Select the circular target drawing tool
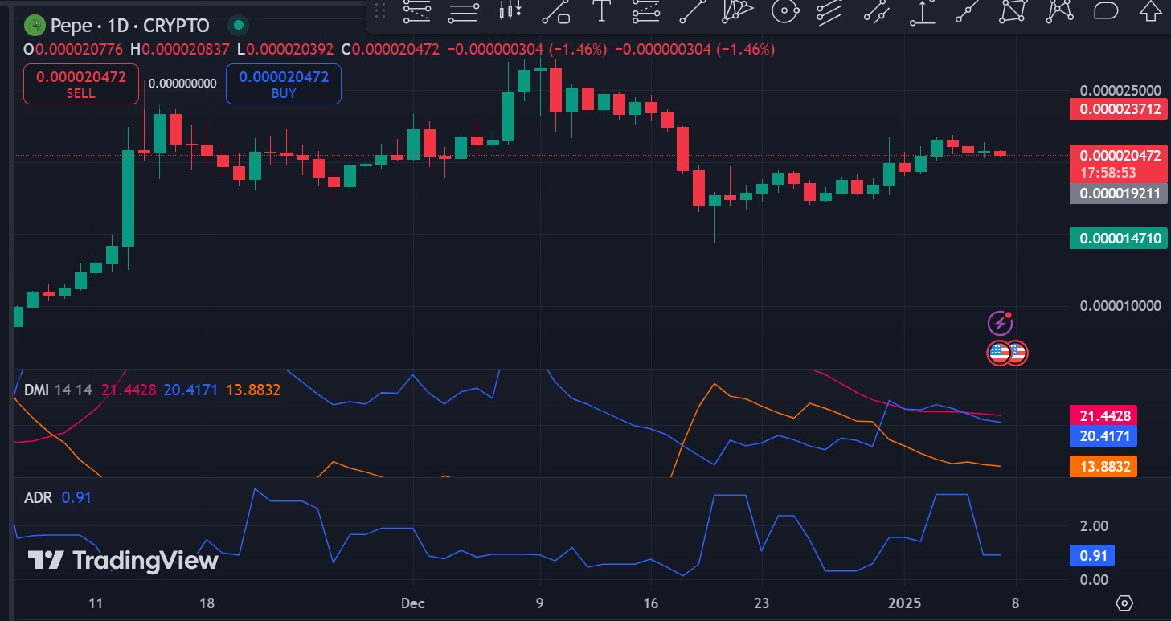Image resolution: width=1171 pixels, height=621 pixels. [x=784, y=11]
